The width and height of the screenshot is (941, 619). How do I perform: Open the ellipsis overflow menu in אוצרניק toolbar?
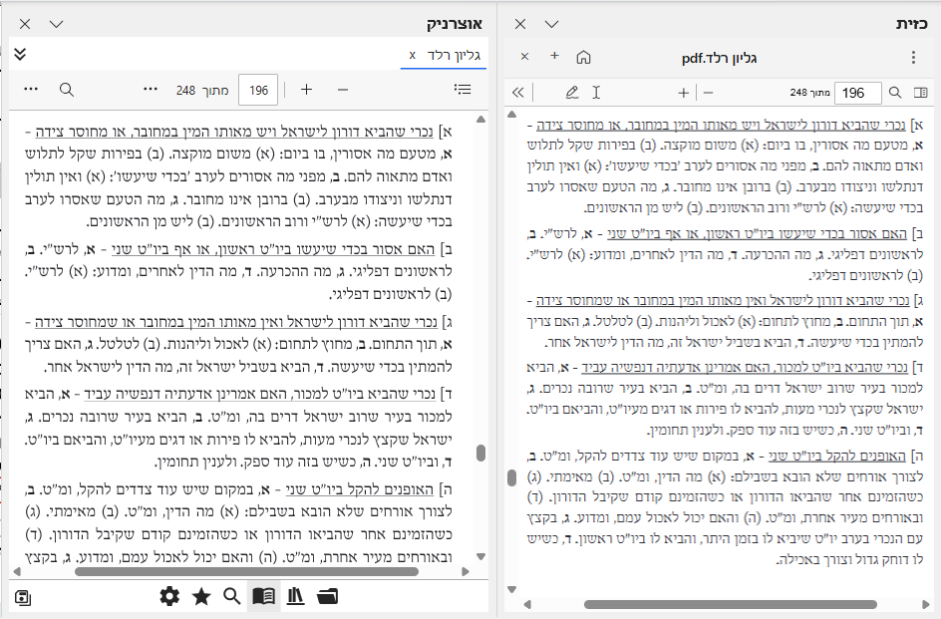[x=30, y=89]
